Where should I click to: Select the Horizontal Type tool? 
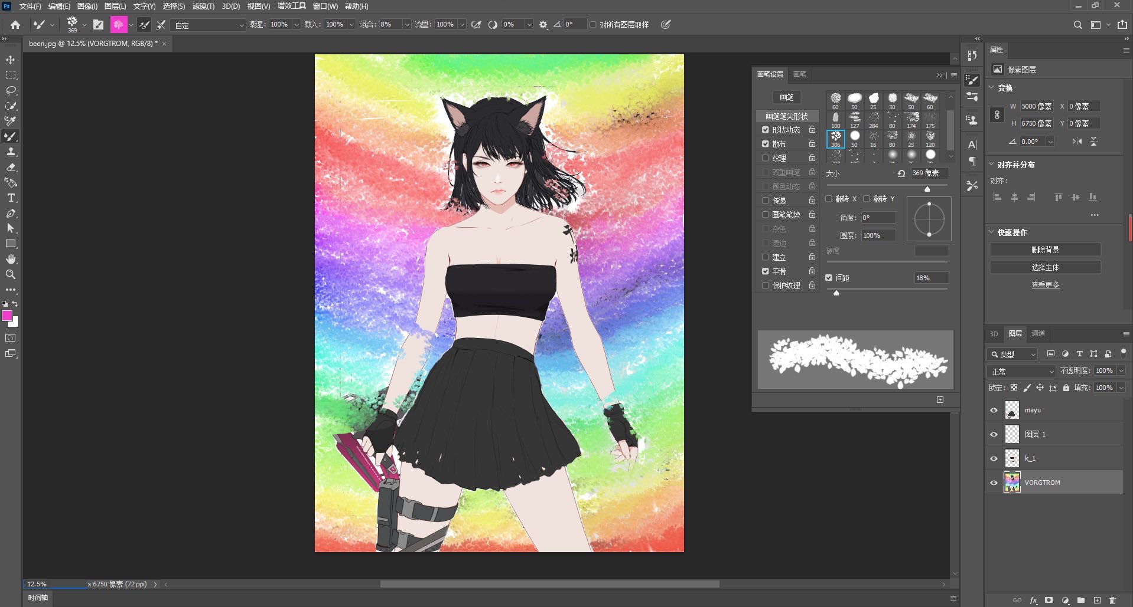coord(11,198)
